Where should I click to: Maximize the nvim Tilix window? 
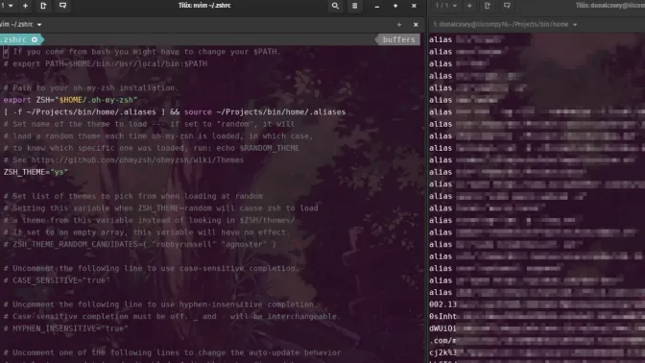point(395,6)
